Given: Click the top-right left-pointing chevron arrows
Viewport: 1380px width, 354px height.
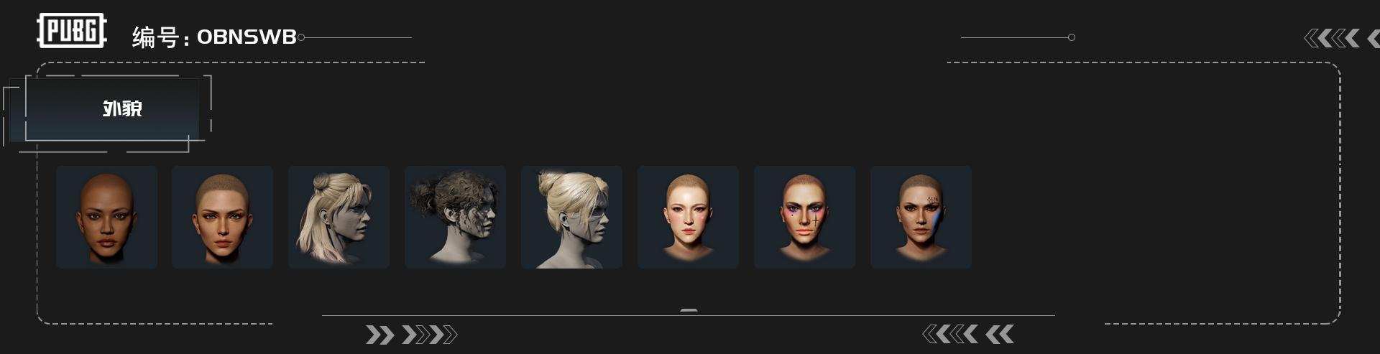Looking at the screenshot, I should [1341, 38].
